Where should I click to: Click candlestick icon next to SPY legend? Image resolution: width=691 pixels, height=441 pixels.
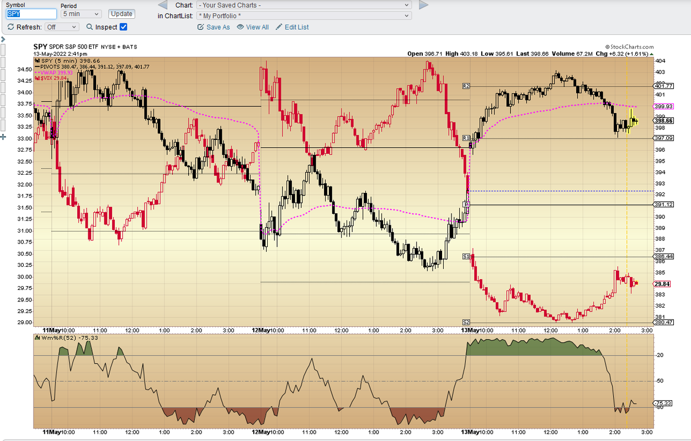point(38,61)
